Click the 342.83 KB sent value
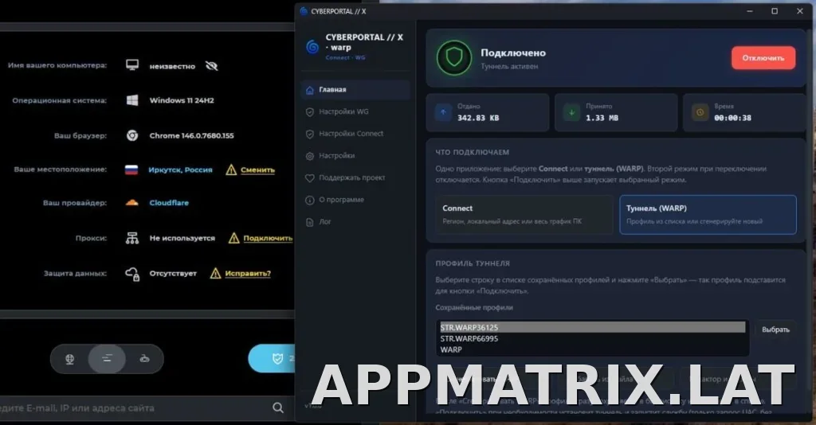 [478, 118]
